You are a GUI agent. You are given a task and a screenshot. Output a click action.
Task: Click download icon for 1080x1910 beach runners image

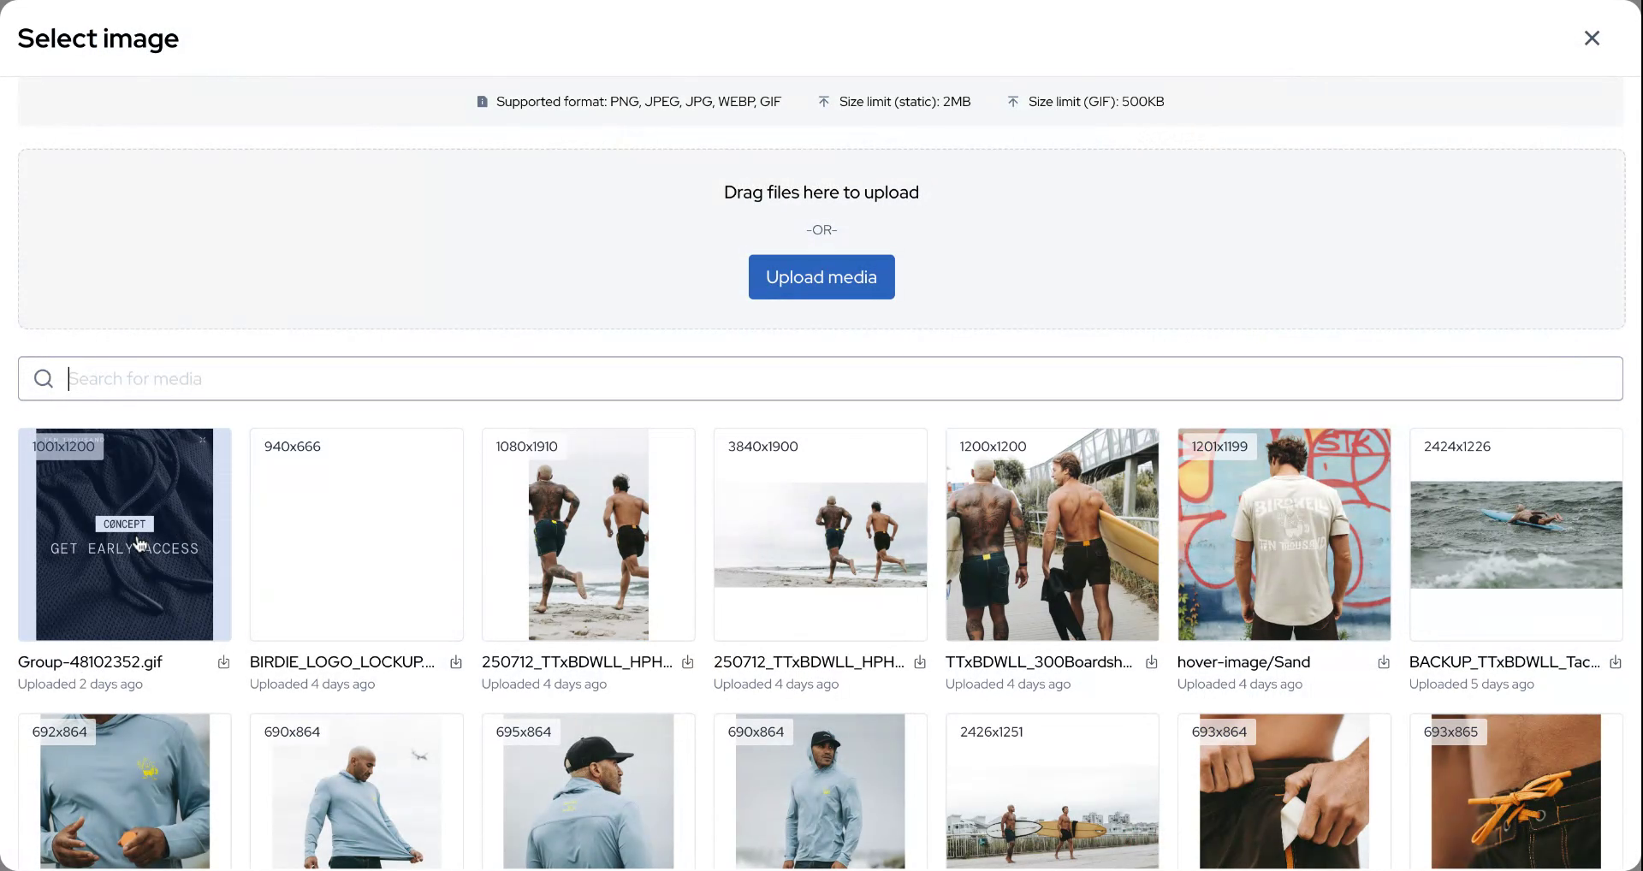click(688, 662)
